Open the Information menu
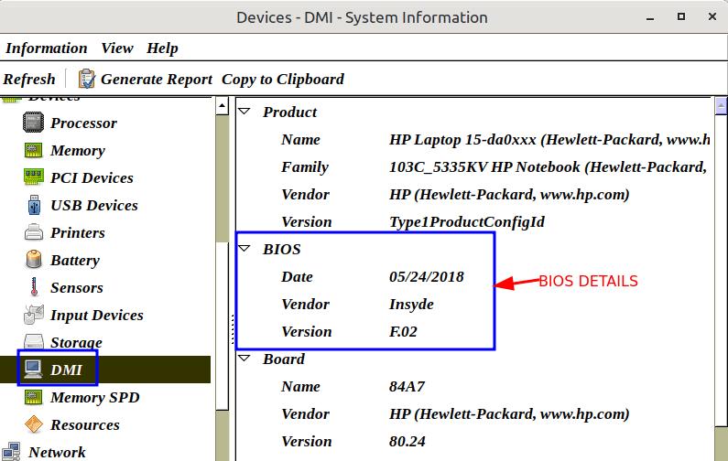Viewport: 728px width, 461px height. (47, 48)
